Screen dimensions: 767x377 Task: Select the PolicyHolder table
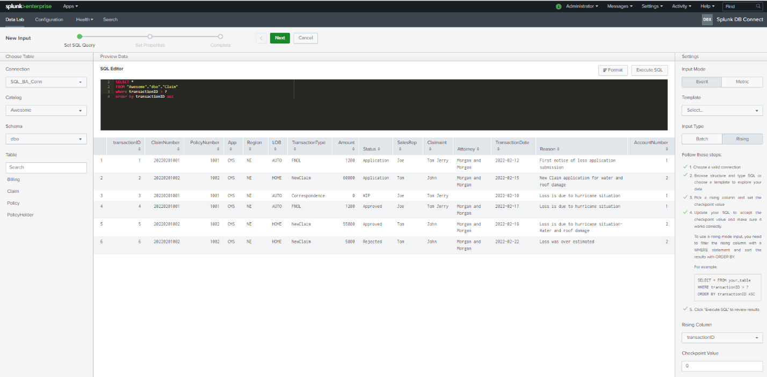point(19,215)
